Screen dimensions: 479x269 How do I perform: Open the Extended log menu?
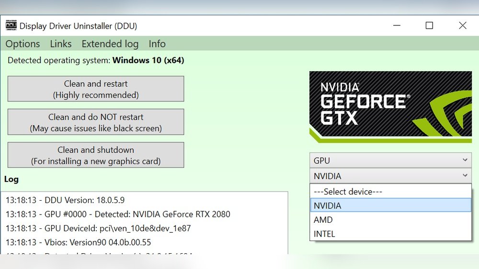[x=110, y=44]
